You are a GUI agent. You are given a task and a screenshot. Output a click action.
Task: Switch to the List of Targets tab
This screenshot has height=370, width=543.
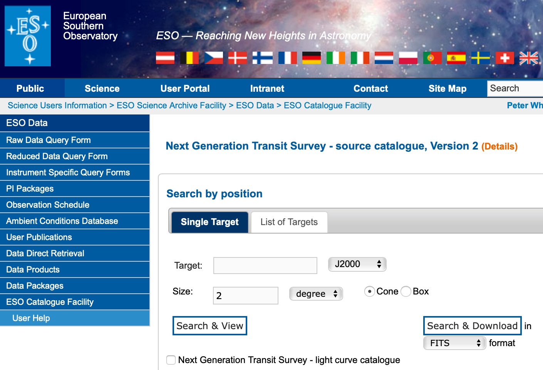[x=289, y=222]
